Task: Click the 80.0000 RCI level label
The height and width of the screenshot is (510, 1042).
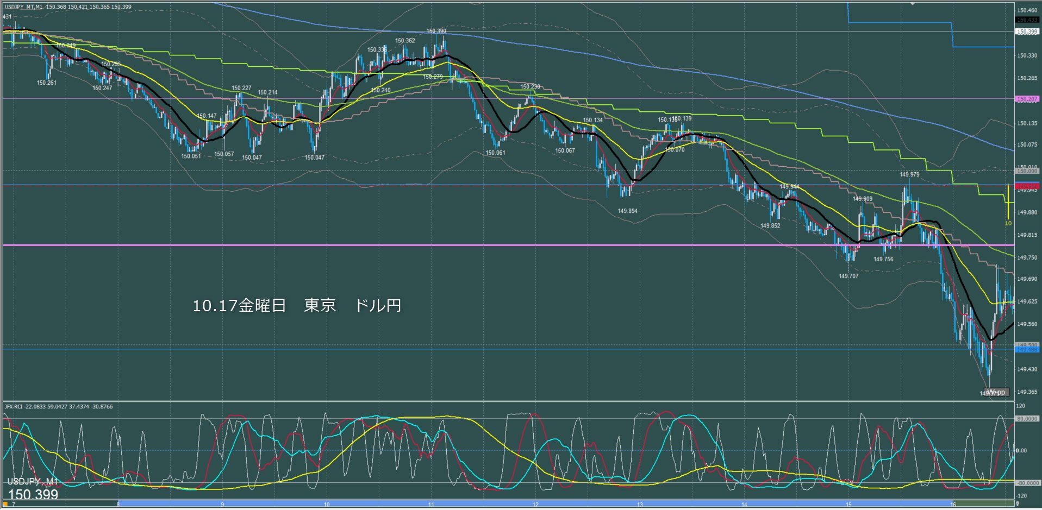Action: [1027, 419]
